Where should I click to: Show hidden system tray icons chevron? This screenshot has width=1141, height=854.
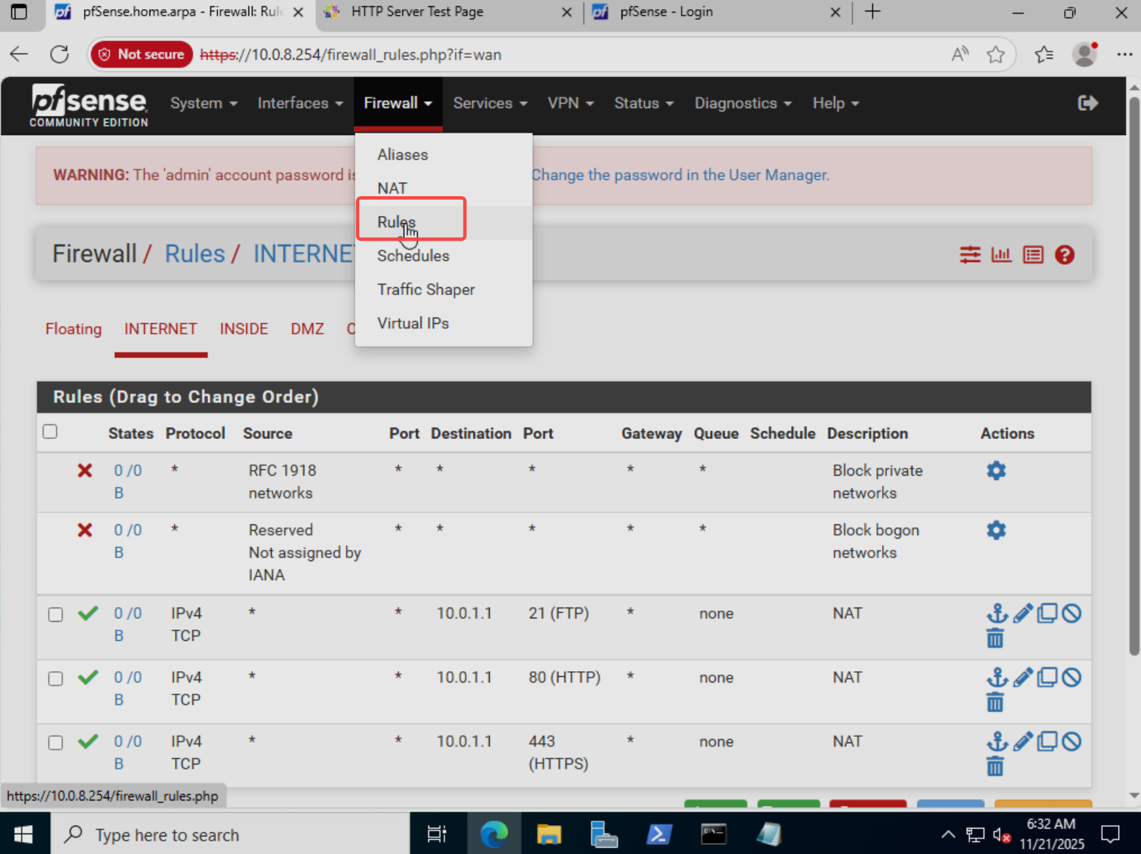click(948, 835)
